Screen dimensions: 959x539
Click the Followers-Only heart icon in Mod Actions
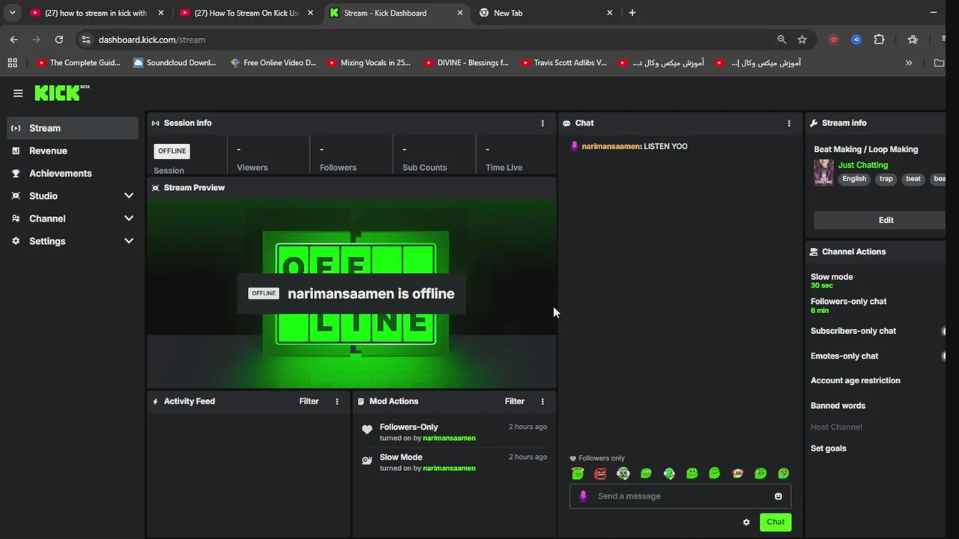[x=366, y=430]
